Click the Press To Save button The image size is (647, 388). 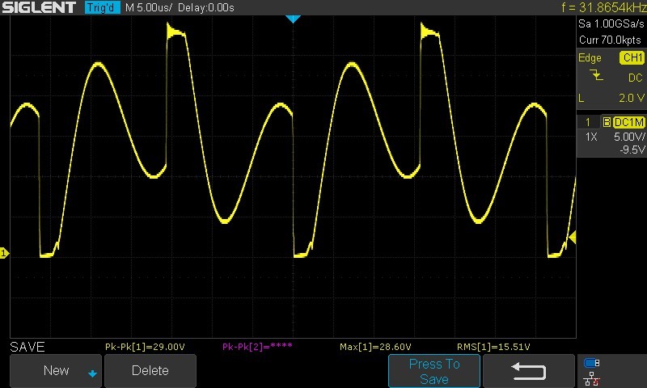[x=434, y=371]
